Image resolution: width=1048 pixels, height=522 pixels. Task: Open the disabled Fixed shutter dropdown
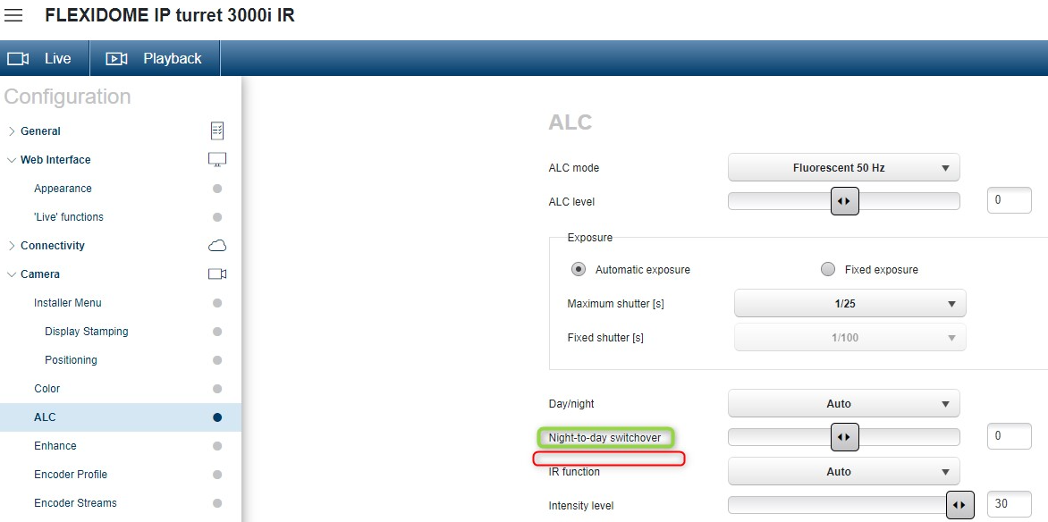pos(850,338)
